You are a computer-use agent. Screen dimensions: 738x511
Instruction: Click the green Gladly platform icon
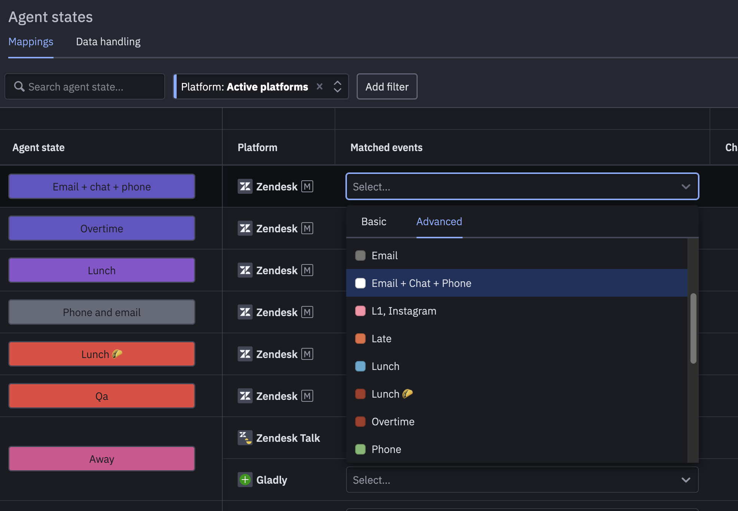(245, 480)
